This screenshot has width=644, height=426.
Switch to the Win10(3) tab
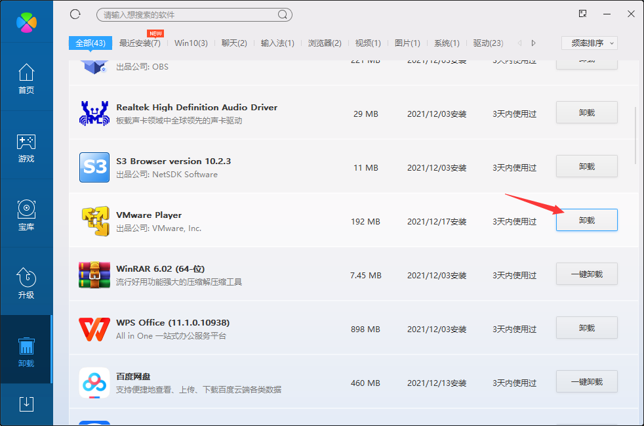[191, 43]
